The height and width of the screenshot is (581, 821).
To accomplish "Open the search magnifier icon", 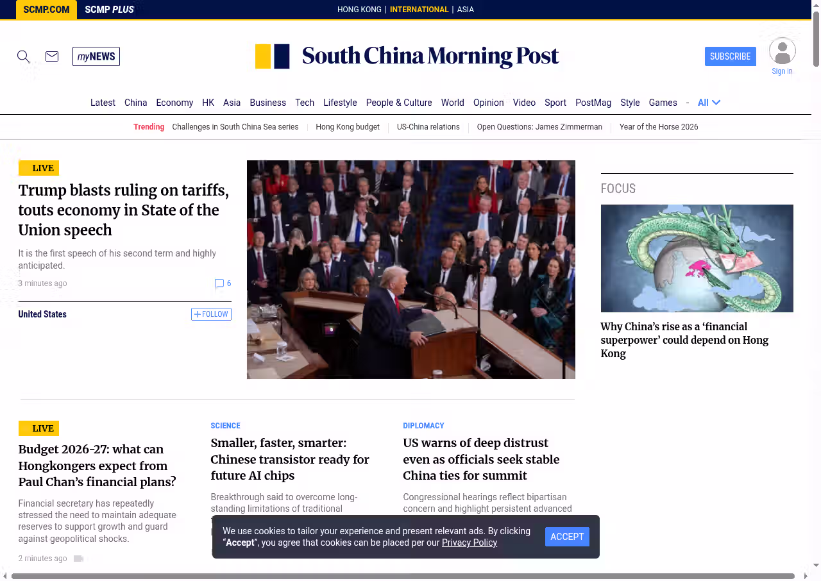I will pos(24,56).
